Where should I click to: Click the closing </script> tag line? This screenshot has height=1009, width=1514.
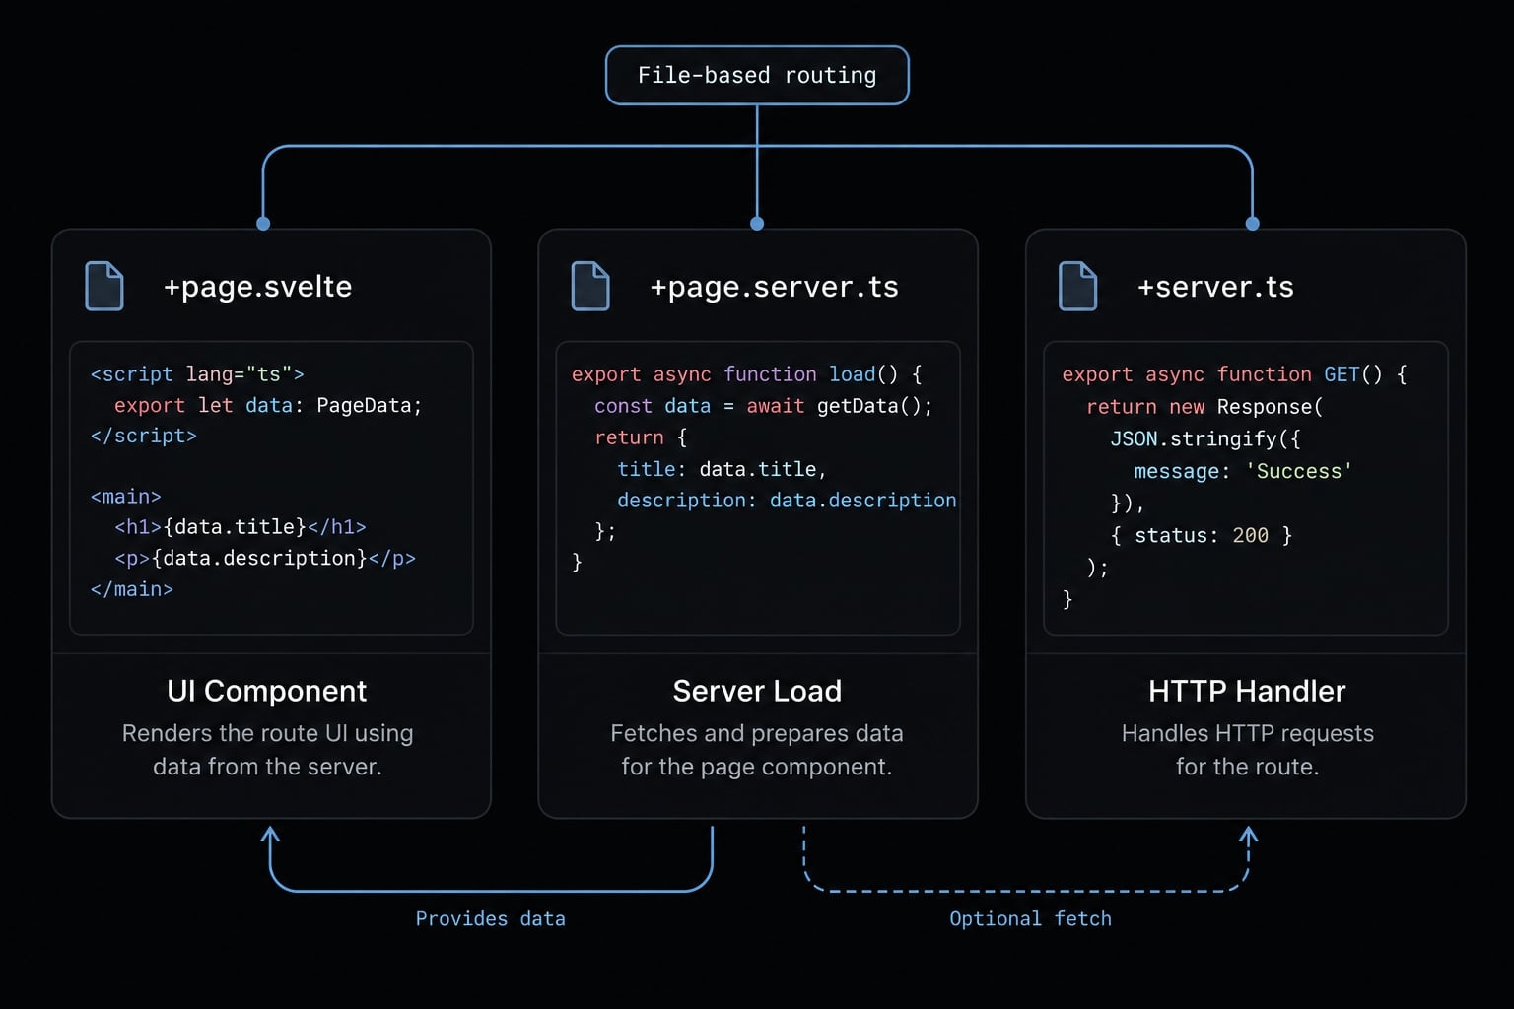pos(144,436)
